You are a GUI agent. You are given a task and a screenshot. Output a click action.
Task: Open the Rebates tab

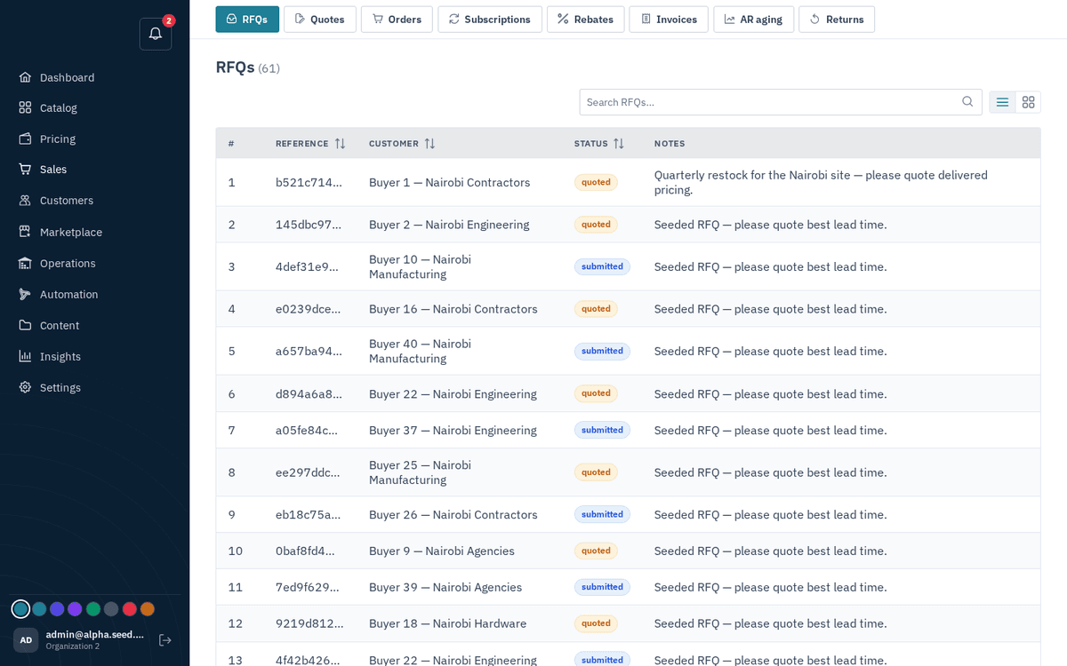pyautogui.click(x=586, y=20)
